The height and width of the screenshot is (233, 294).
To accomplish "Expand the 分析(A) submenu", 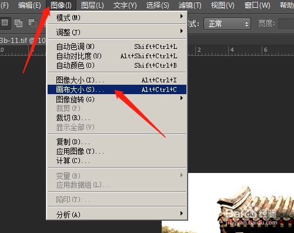I will point(117,215).
